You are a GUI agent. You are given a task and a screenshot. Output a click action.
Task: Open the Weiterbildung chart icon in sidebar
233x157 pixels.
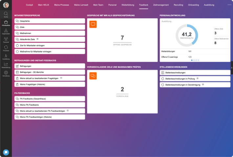(x=6, y=65)
